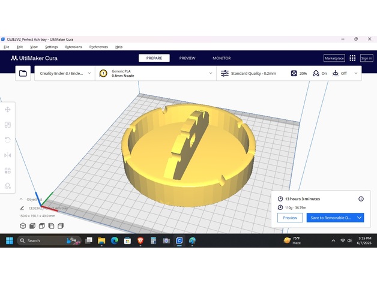Collapse the Object list panel
377x283 pixels.
(x=22, y=199)
